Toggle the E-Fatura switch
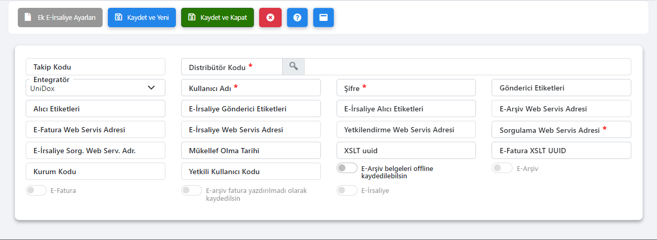 (36, 190)
